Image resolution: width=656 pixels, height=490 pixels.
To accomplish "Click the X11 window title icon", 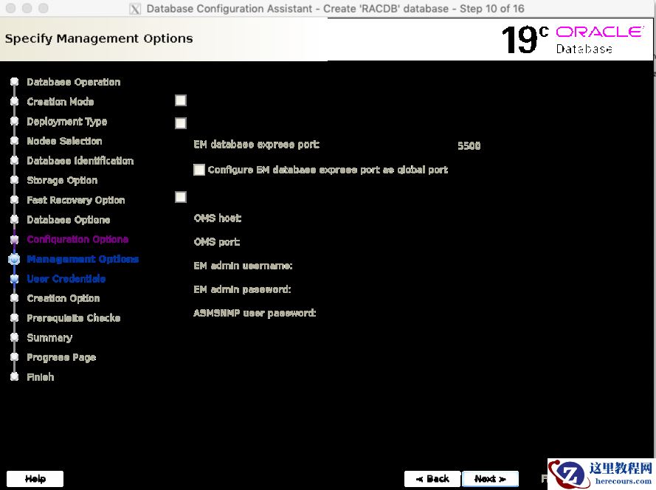I will [x=135, y=8].
